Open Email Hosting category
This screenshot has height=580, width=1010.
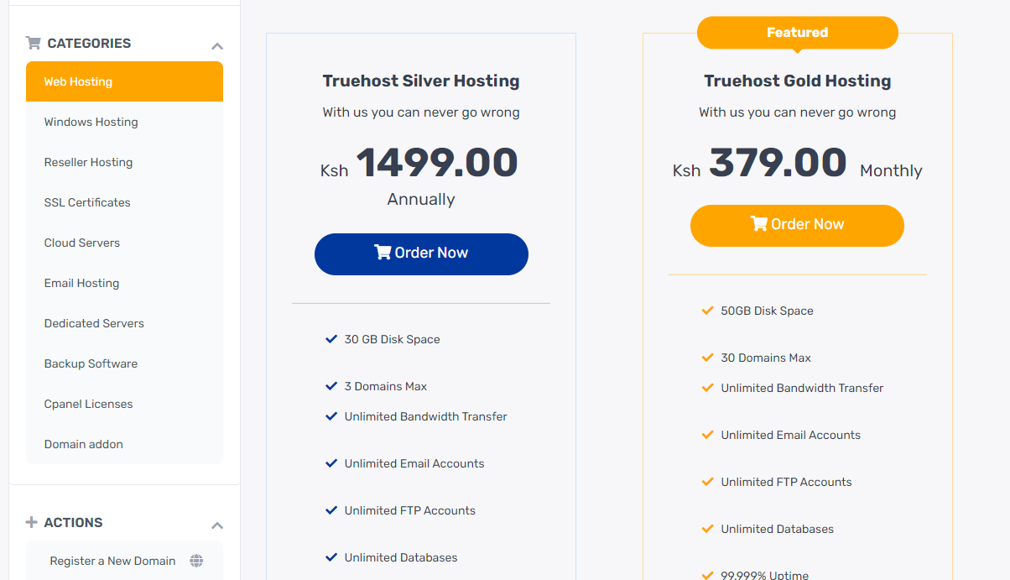click(x=81, y=283)
